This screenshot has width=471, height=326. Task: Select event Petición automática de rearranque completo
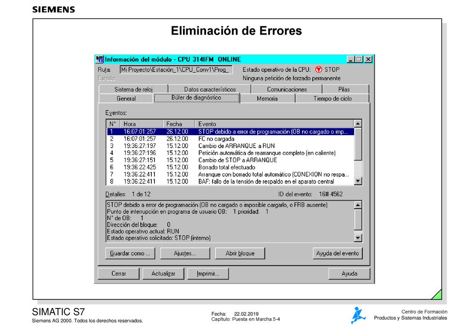click(x=230, y=153)
